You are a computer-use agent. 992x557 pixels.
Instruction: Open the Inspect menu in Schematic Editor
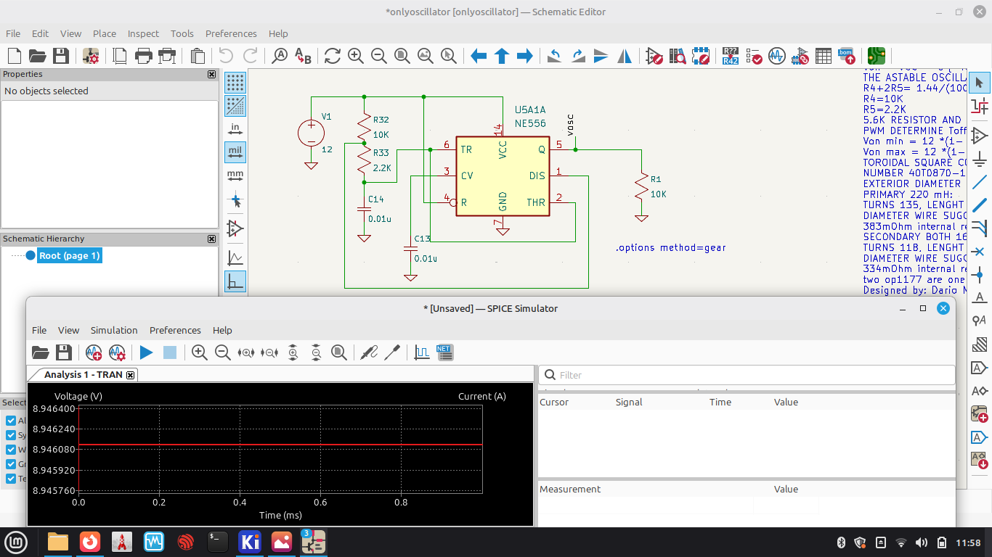pyautogui.click(x=143, y=33)
